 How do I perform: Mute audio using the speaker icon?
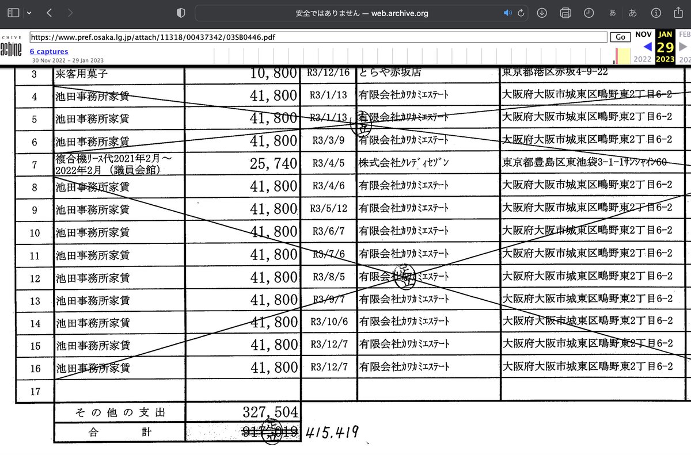pyautogui.click(x=507, y=13)
